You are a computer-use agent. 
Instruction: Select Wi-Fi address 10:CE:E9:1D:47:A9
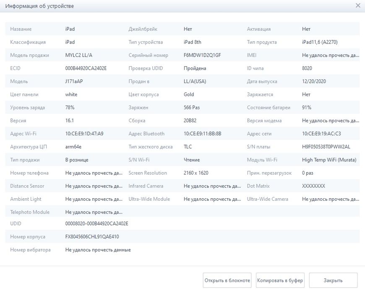(x=84, y=134)
